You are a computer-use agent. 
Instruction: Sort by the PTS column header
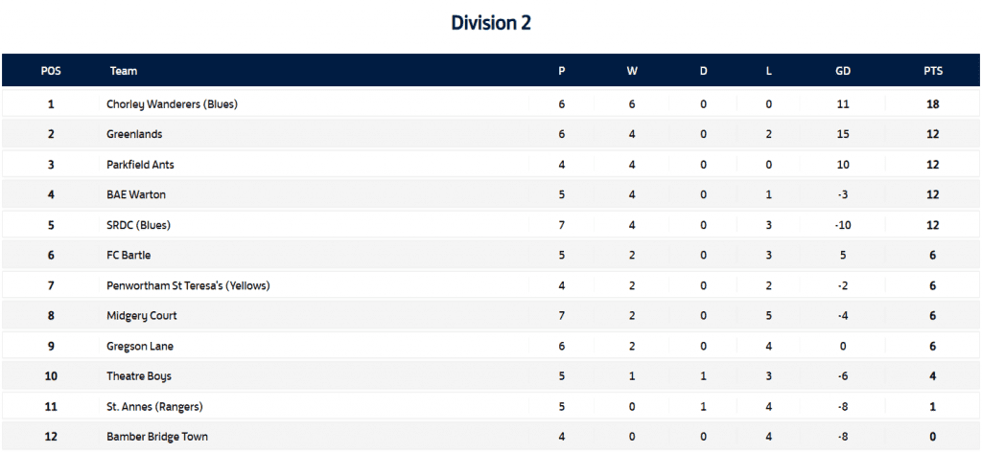click(x=932, y=71)
